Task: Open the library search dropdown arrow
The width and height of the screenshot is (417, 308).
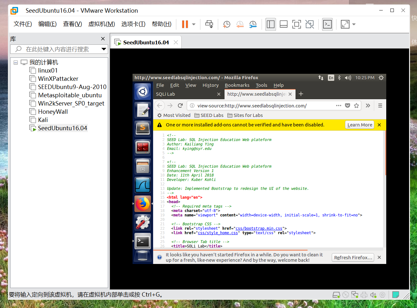Action: [x=104, y=49]
